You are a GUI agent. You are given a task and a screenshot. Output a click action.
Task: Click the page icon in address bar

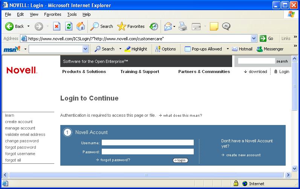(x=24, y=38)
